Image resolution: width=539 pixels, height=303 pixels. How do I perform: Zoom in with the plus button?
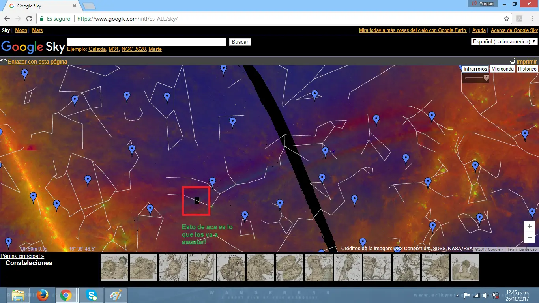tap(530, 226)
